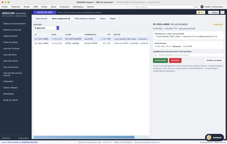Open the Ventes menu
227x144 pixels.
pos(44,7)
